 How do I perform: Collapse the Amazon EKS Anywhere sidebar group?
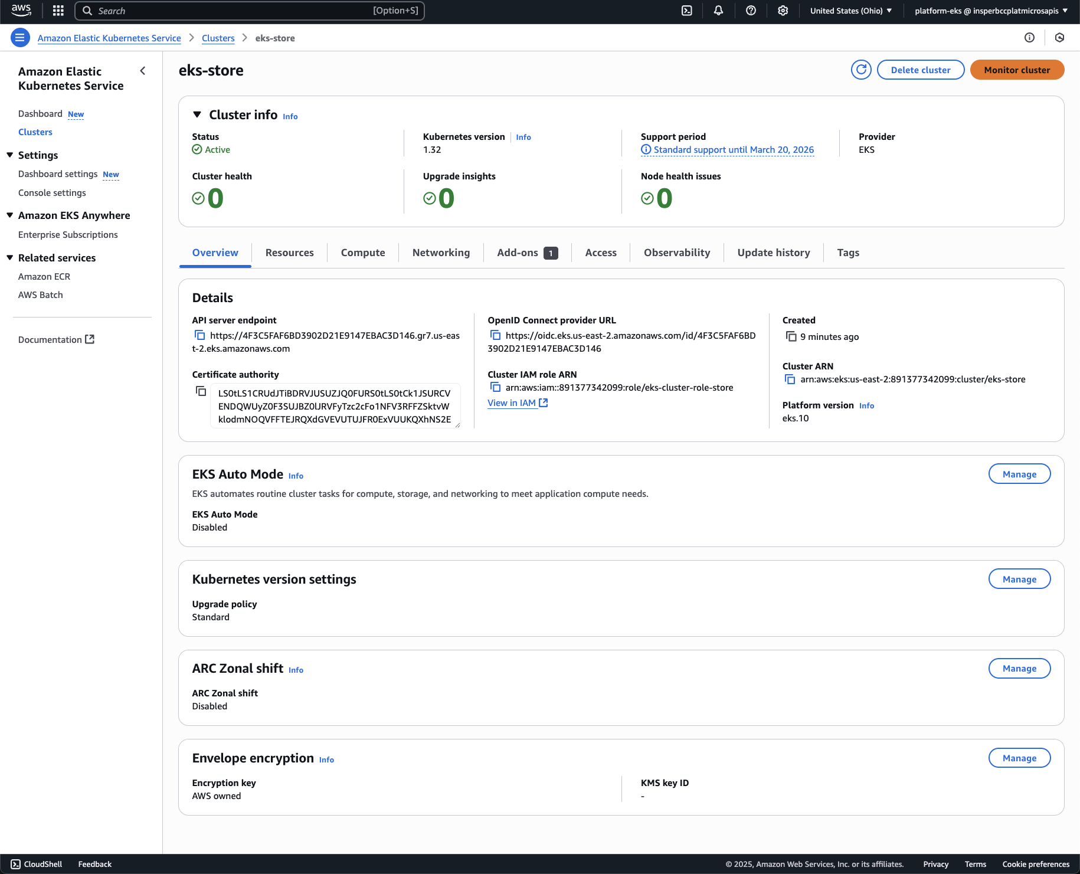point(10,215)
